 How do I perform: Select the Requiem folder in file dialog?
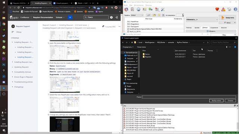(x=148, y=57)
